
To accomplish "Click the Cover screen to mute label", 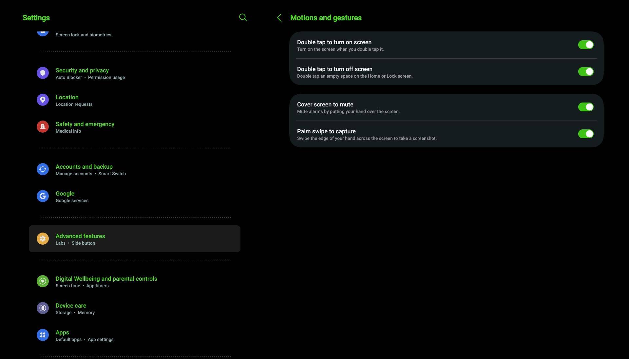I will [x=325, y=104].
